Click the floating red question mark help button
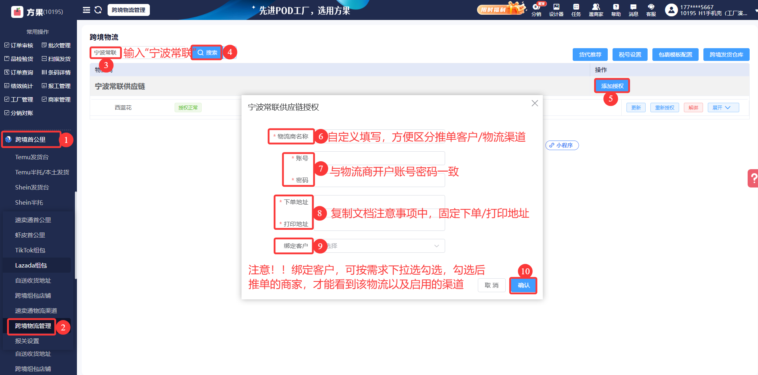The height and width of the screenshot is (375, 758). [x=753, y=178]
